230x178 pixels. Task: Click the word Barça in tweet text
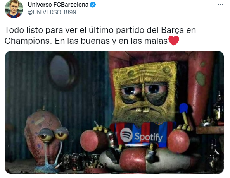(172, 30)
